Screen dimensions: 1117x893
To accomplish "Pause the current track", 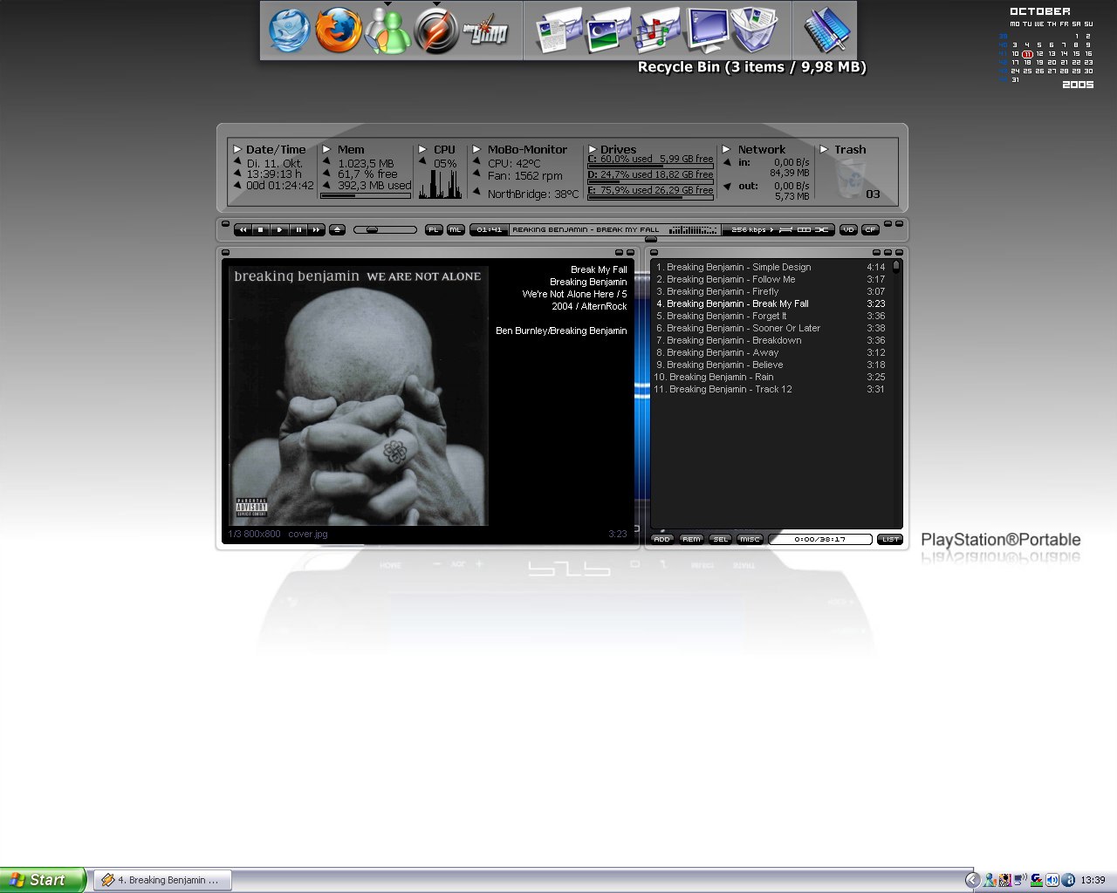I will (298, 229).
